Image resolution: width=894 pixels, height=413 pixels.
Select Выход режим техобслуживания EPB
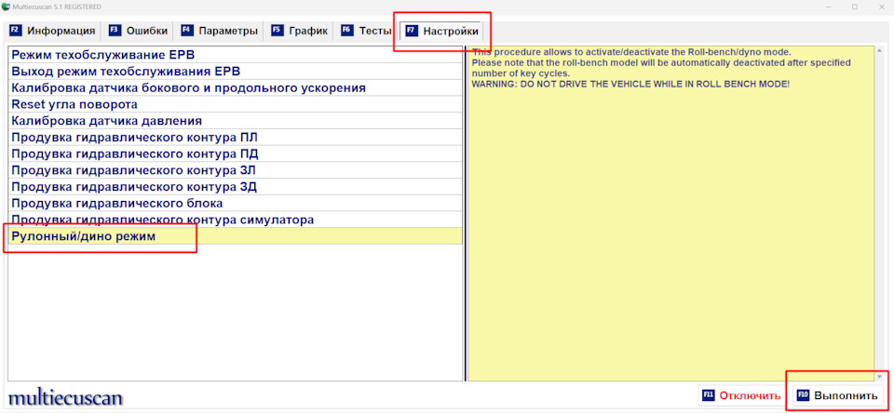(x=236, y=72)
